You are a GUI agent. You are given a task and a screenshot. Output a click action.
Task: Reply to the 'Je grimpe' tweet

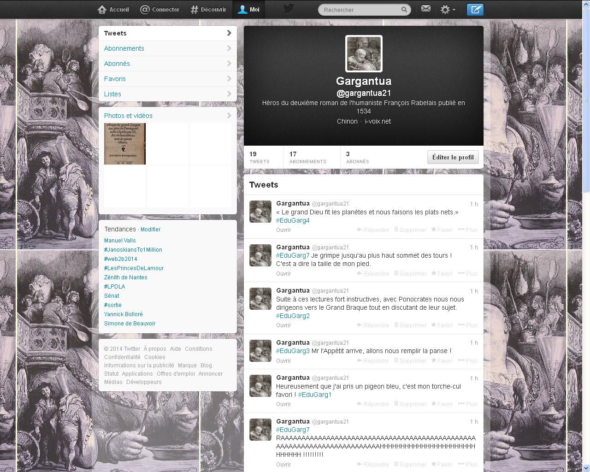373,273
